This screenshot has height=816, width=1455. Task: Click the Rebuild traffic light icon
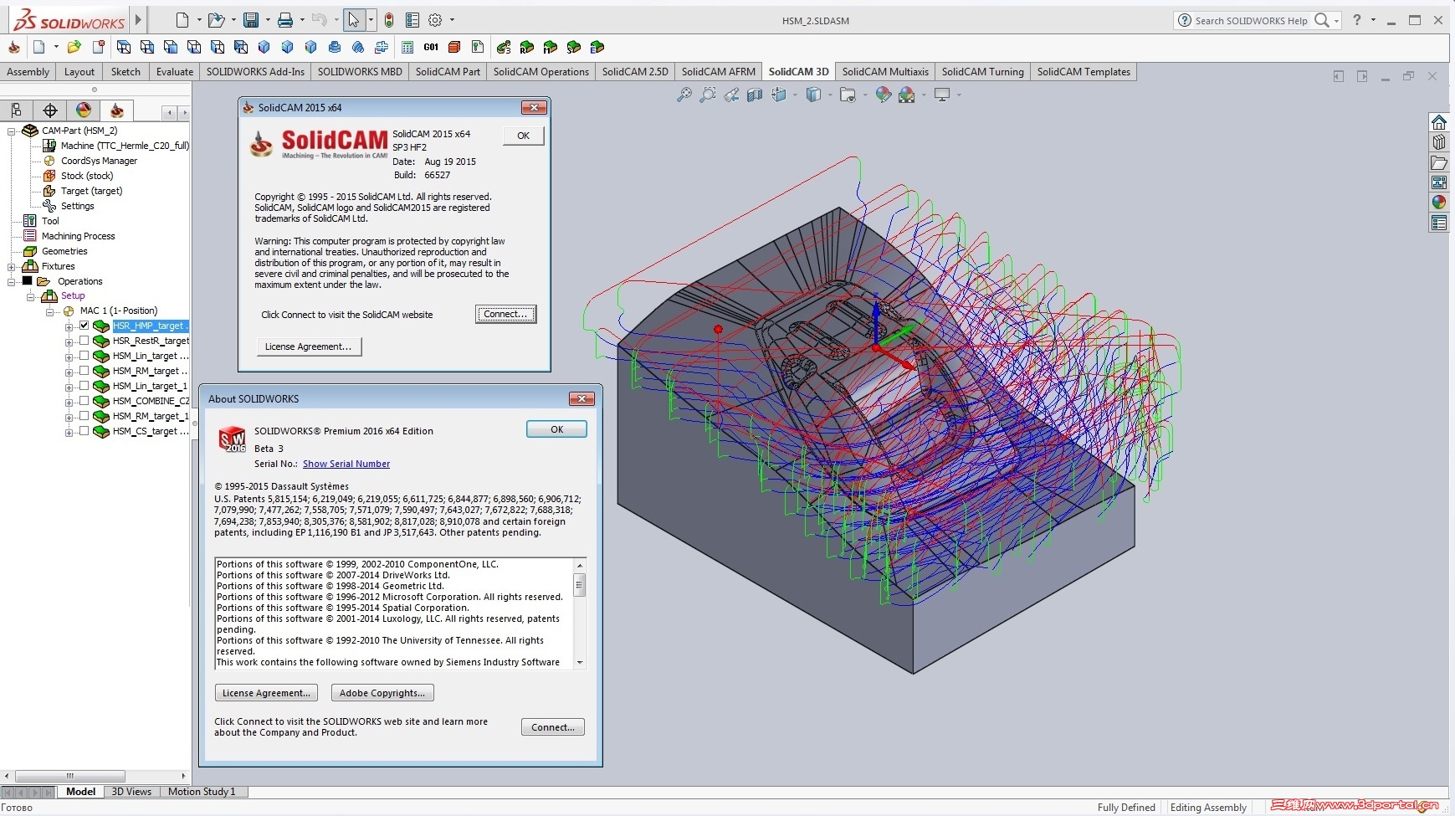[x=389, y=20]
